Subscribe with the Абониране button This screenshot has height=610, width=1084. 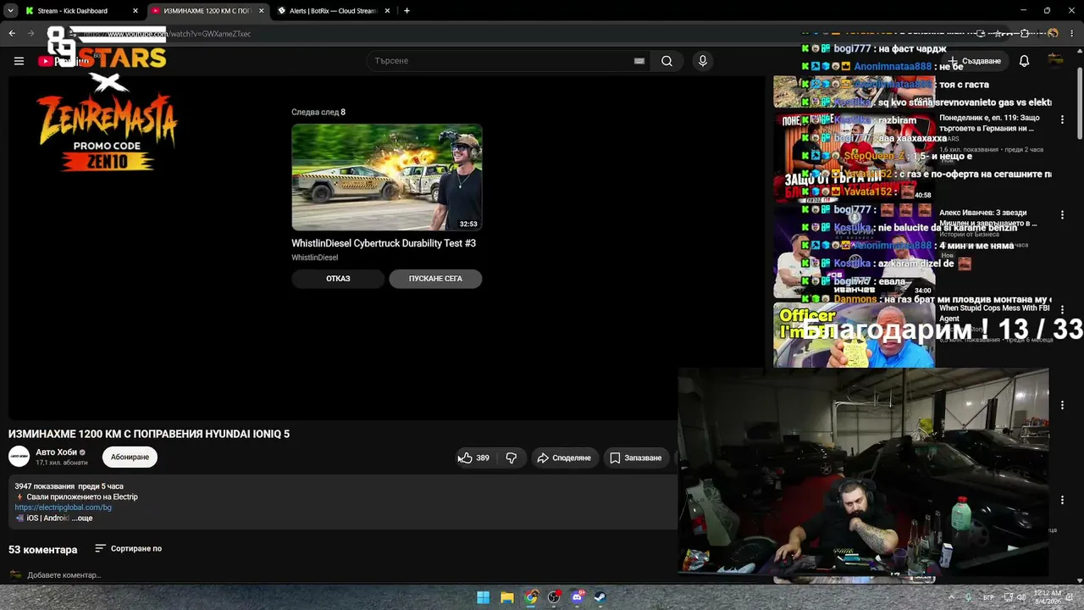click(130, 457)
